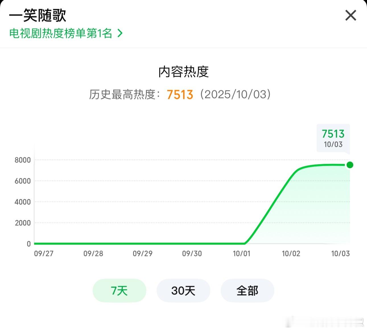Click the green data point for 10/03
The image size is (367, 331).
click(350, 165)
